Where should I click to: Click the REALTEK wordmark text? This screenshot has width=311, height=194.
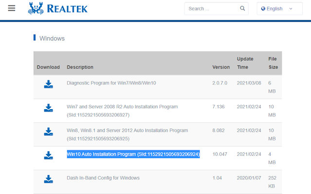[67, 9]
